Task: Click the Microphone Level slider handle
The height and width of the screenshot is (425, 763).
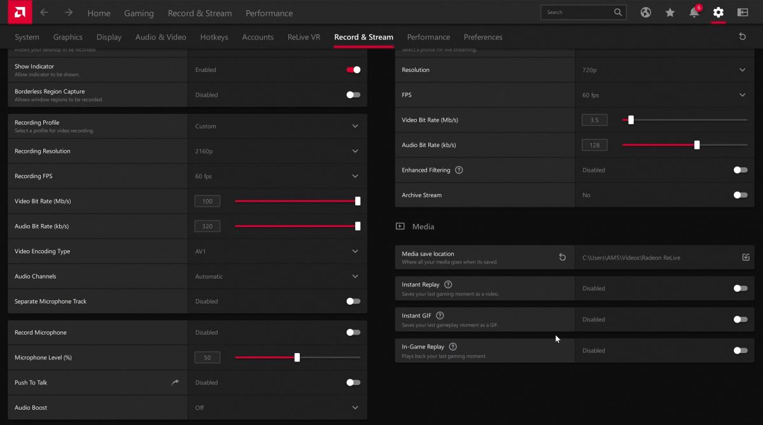Action: tap(297, 358)
